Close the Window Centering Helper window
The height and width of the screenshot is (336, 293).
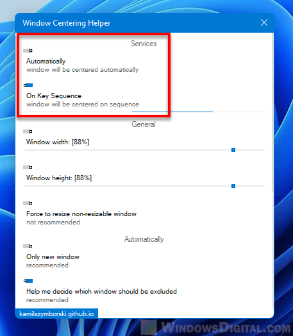coord(264,22)
